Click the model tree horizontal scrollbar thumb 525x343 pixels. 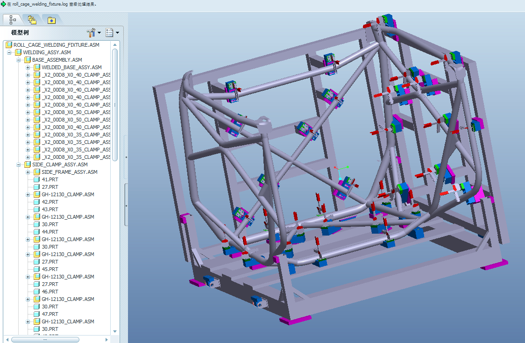pos(45,340)
